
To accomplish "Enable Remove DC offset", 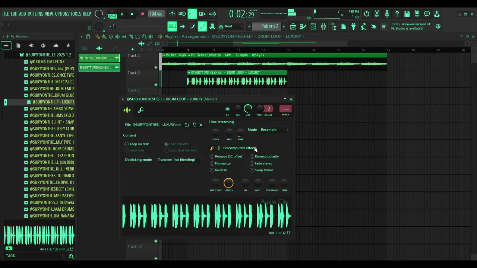I will click(x=226, y=156).
